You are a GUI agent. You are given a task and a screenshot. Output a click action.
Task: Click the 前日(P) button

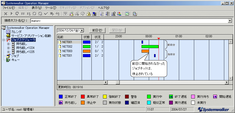(97, 30)
